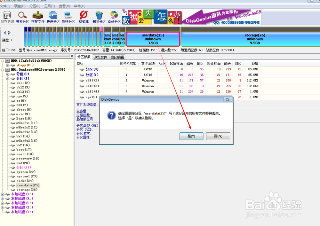The width and height of the screenshot is (320, 226).
Task: Click the 卷标 column header
Action: [97, 64]
